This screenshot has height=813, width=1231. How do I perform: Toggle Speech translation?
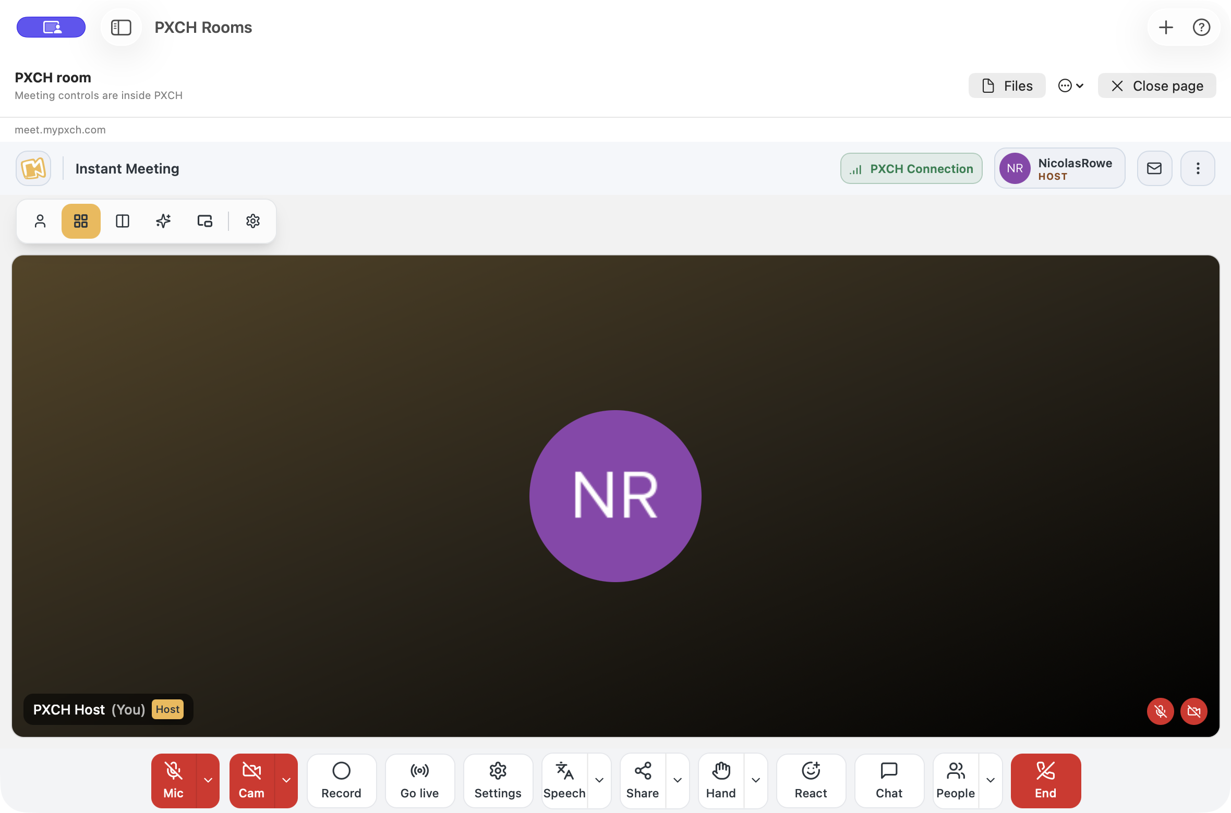tap(565, 780)
